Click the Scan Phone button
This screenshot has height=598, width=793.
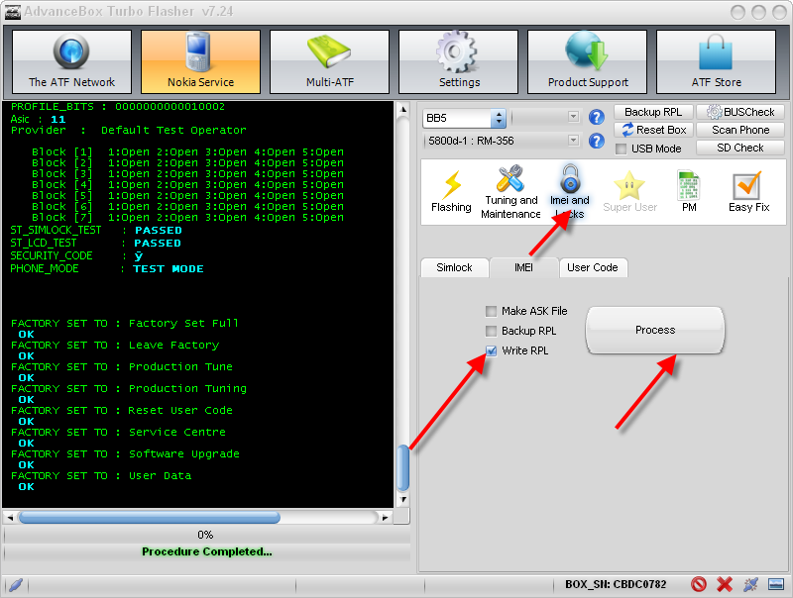pos(740,130)
